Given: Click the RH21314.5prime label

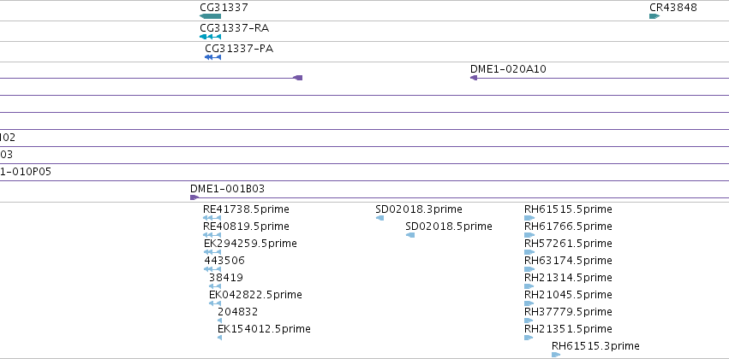Looking at the screenshot, I should pos(568,277).
